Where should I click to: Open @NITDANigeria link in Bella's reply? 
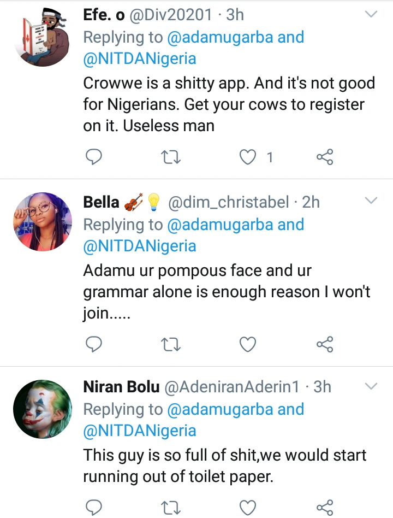(140, 246)
